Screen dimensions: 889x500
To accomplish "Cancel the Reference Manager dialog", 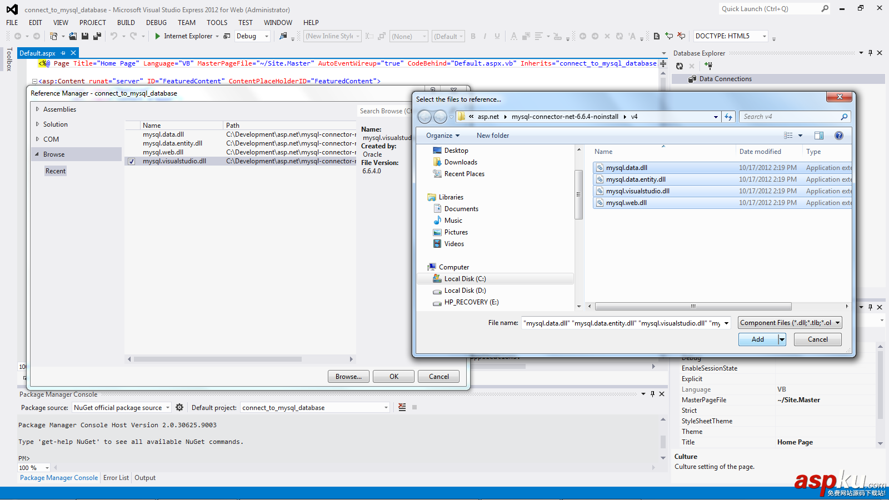I will point(439,376).
